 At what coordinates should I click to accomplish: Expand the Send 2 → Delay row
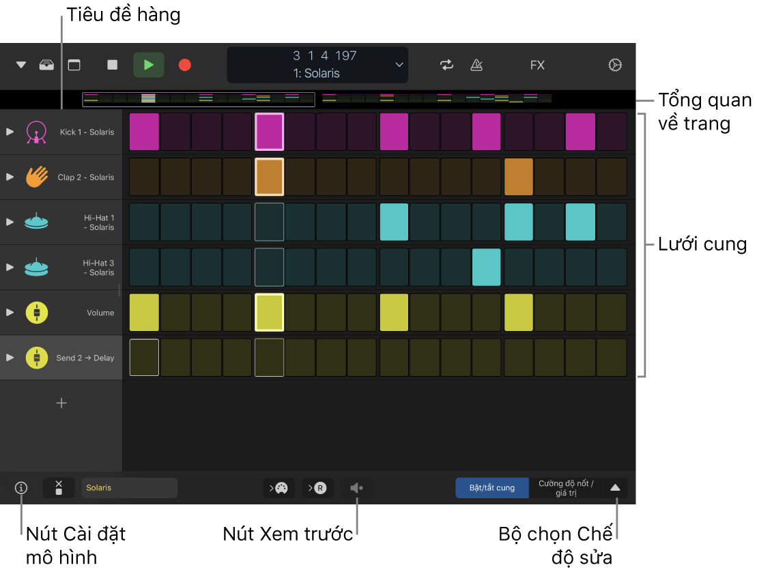pos(10,358)
